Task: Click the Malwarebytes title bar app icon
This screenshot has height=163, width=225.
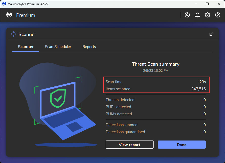Action: [4, 4]
